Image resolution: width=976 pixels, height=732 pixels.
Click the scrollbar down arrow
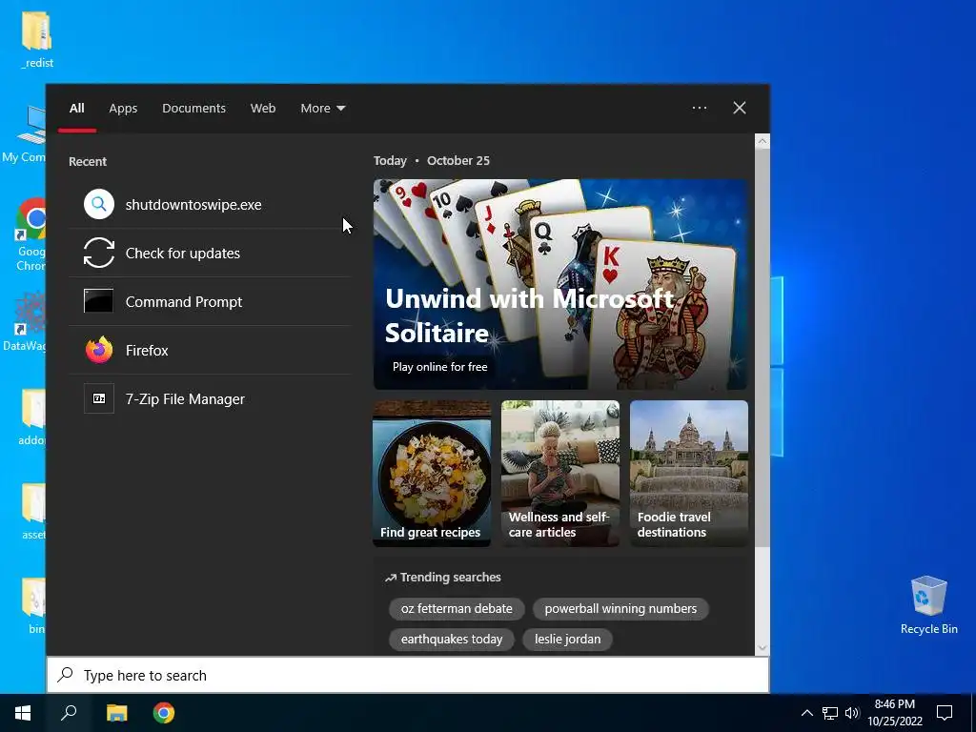pos(762,648)
